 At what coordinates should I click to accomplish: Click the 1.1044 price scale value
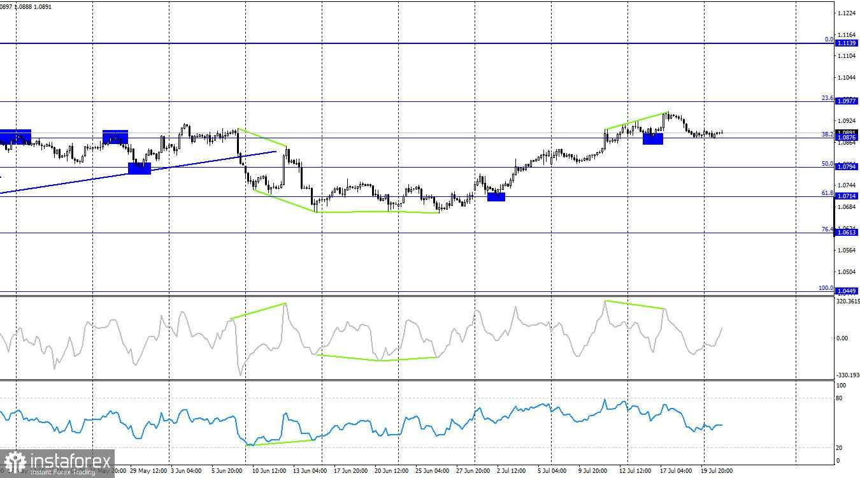tap(847, 78)
